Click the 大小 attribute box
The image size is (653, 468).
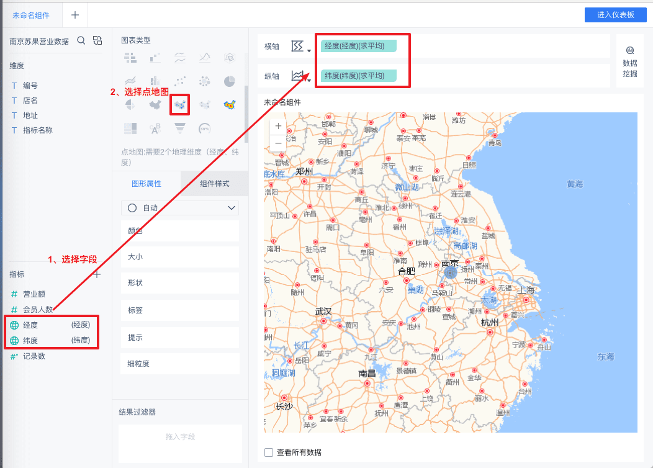(x=180, y=257)
